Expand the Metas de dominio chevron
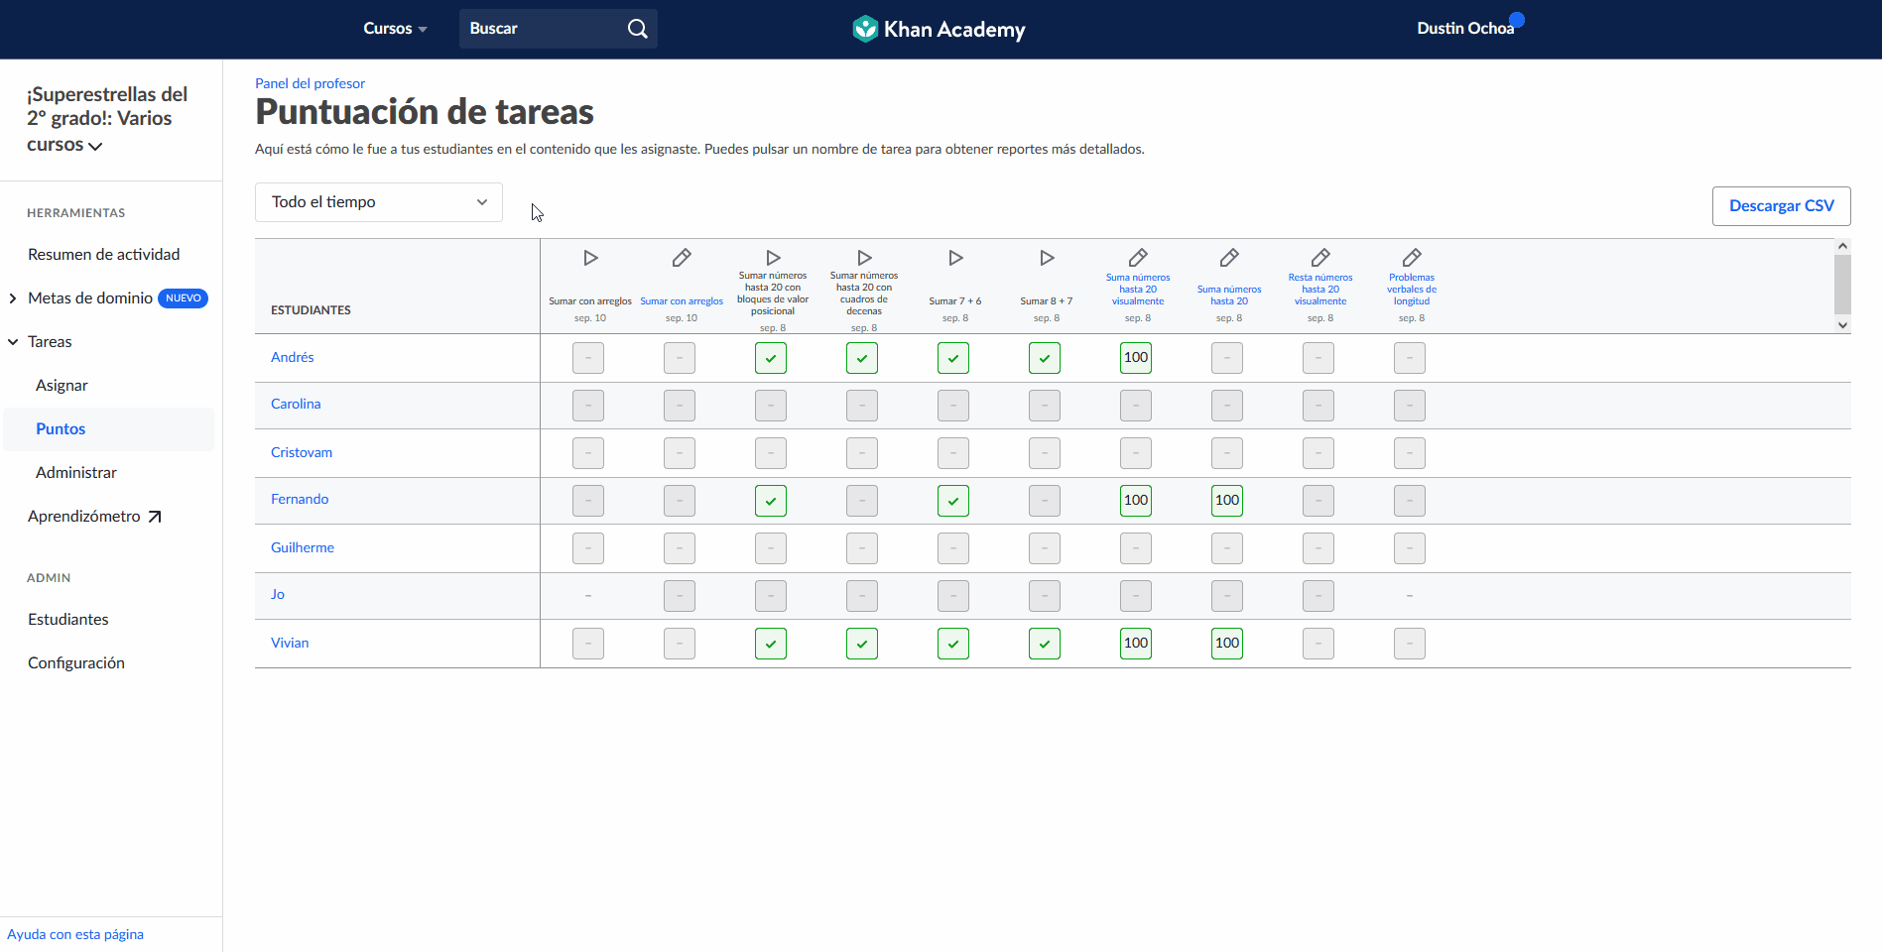Screen dimensions: 1882x952 pos(13,298)
